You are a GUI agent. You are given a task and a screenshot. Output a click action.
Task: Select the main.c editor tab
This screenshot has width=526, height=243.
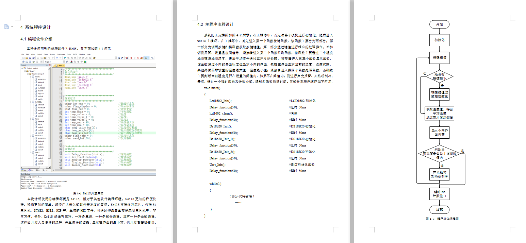60,65
